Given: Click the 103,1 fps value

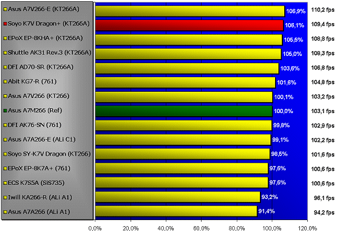Looking at the screenshot, I should 323,111.
